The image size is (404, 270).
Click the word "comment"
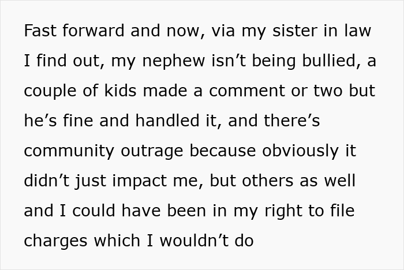(x=247, y=91)
